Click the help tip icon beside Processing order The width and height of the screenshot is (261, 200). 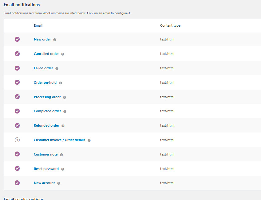[65, 97]
